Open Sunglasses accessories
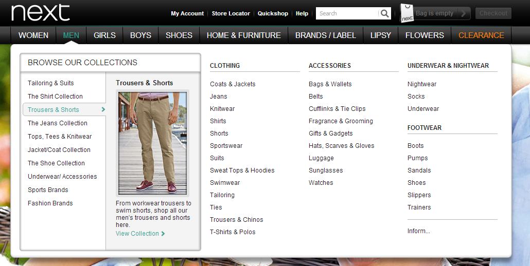 [326, 170]
